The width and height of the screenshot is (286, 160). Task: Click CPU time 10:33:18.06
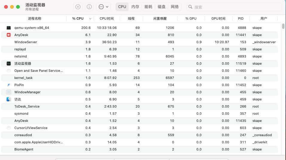click(x=107, y=28)
